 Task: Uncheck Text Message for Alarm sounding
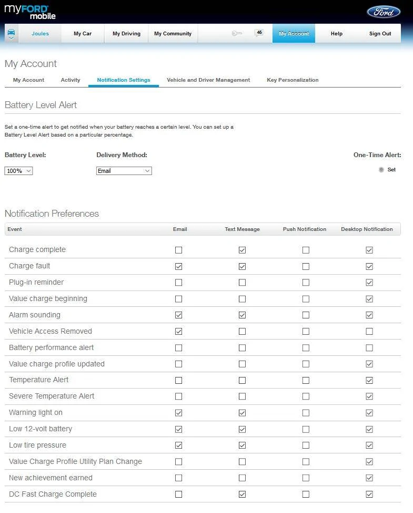[x=242, y=315]
